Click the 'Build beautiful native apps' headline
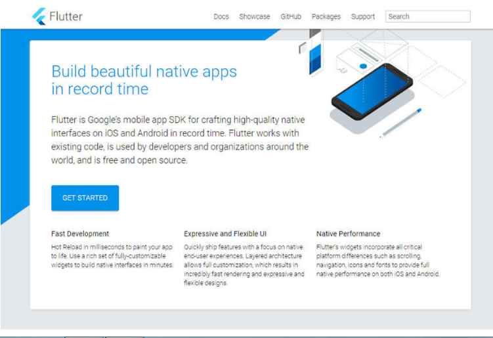This screenshot has width=493, height=338. (x=144, y=80)
